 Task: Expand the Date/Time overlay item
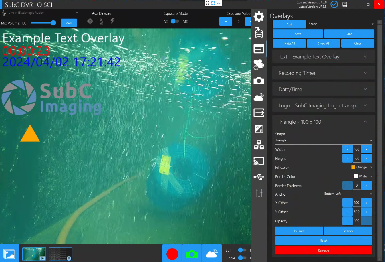coord(323,89)
